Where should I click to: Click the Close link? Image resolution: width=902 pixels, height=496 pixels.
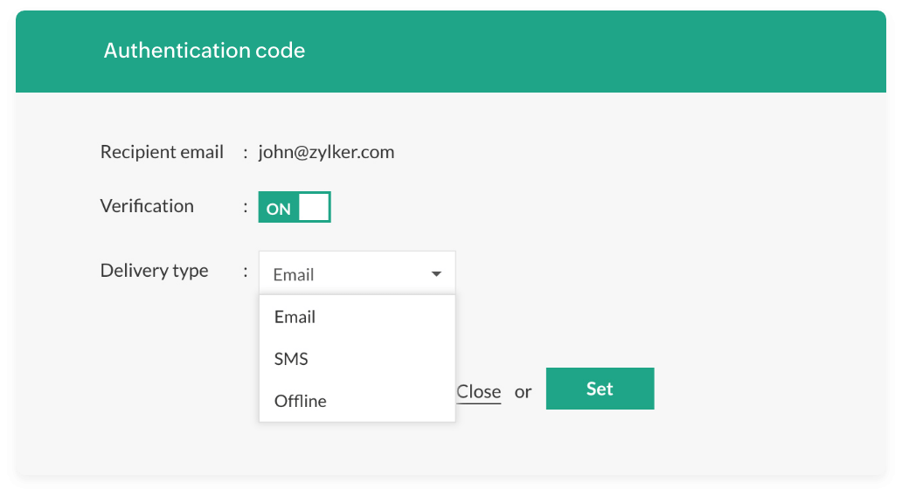[x=478, y=391]
